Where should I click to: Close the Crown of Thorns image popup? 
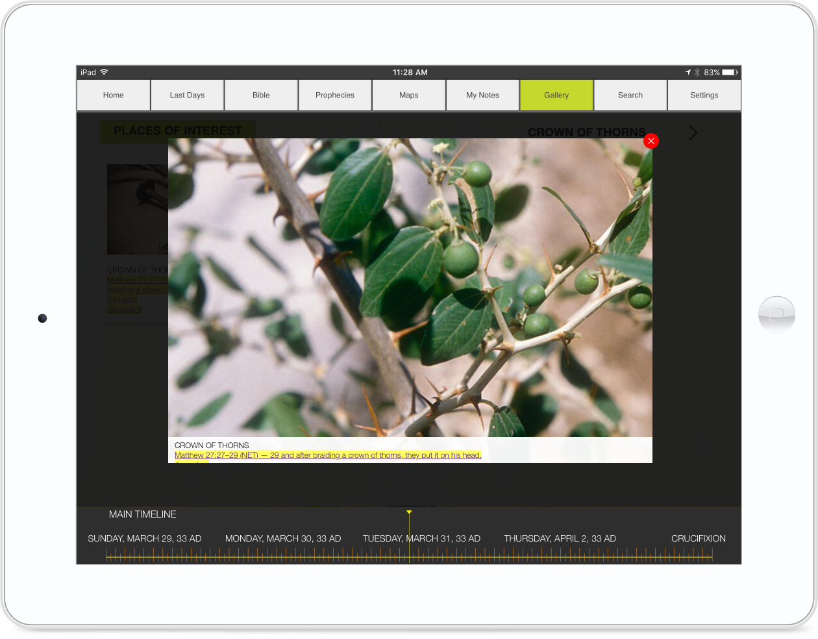(651, 141)
